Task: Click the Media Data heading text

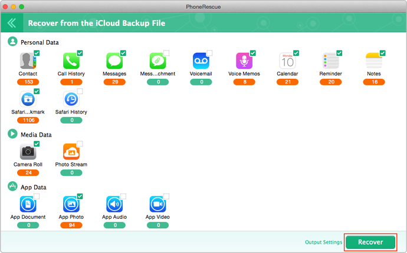Action: click(36, 135)
